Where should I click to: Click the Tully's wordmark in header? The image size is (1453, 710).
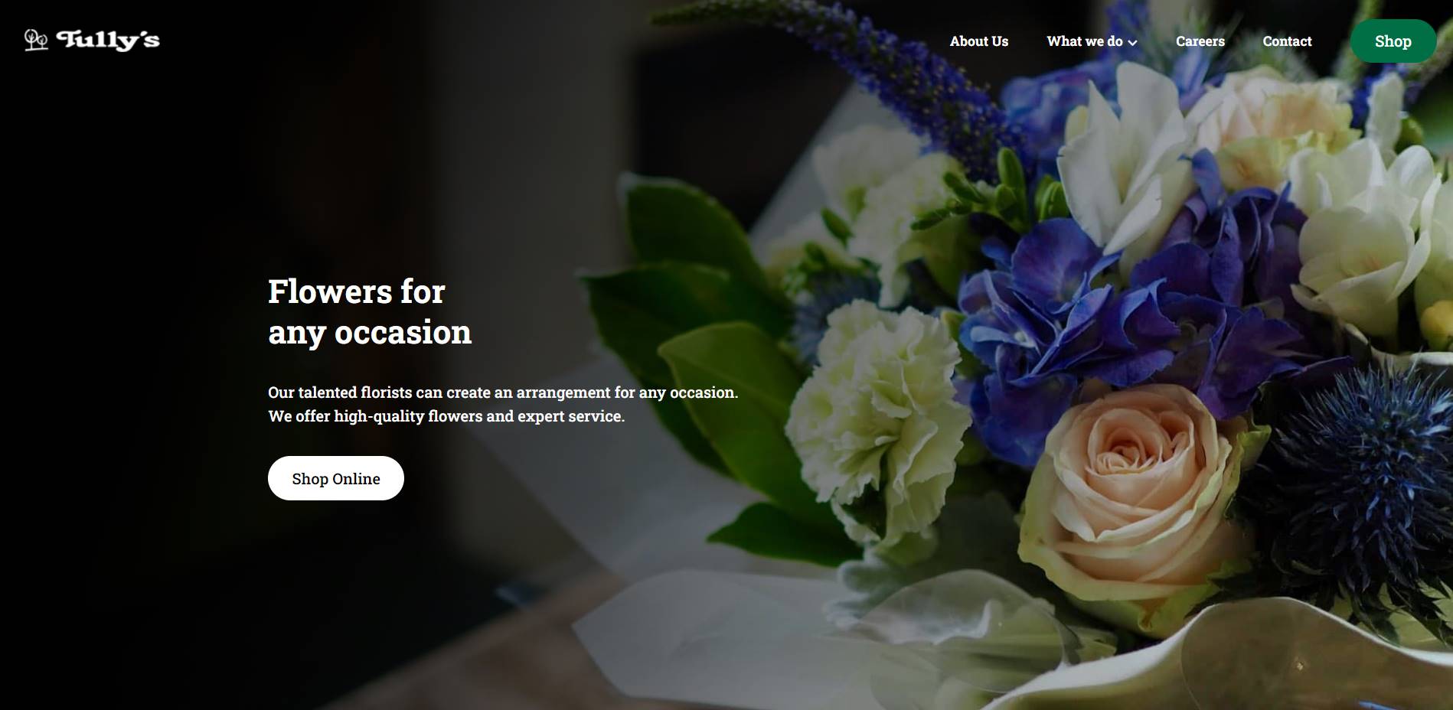tap(108, 41)
